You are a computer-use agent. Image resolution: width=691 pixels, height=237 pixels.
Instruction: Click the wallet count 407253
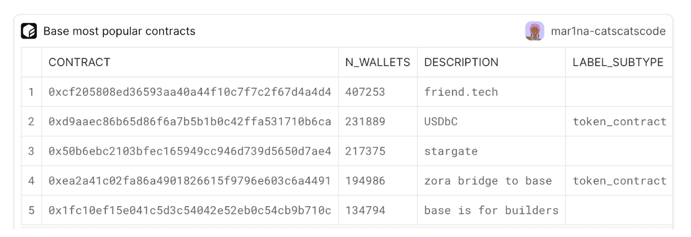tap(365, 92)
